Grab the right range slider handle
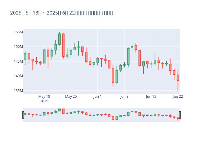Screen dimensions: 203x145 tap(180, 115)
